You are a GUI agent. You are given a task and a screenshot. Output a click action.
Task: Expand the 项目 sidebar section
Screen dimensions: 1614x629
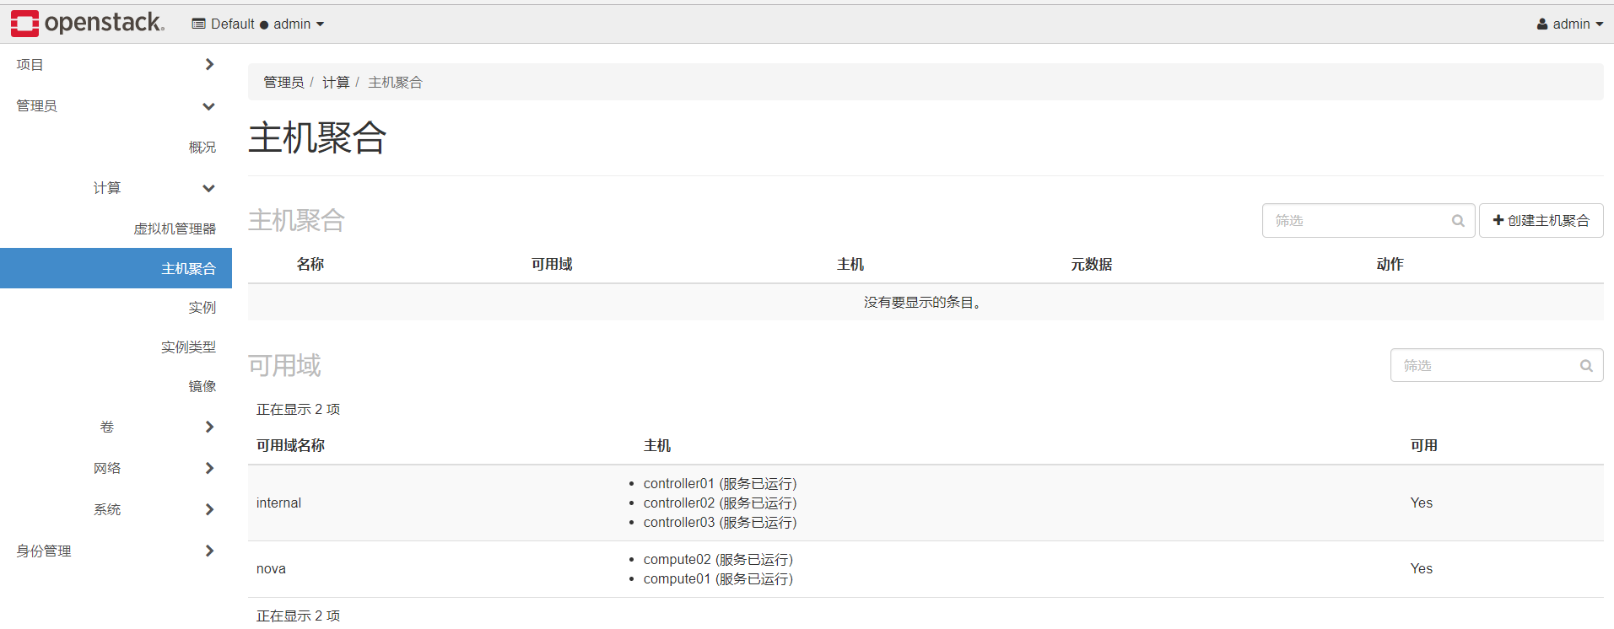[x=116, y=65]
